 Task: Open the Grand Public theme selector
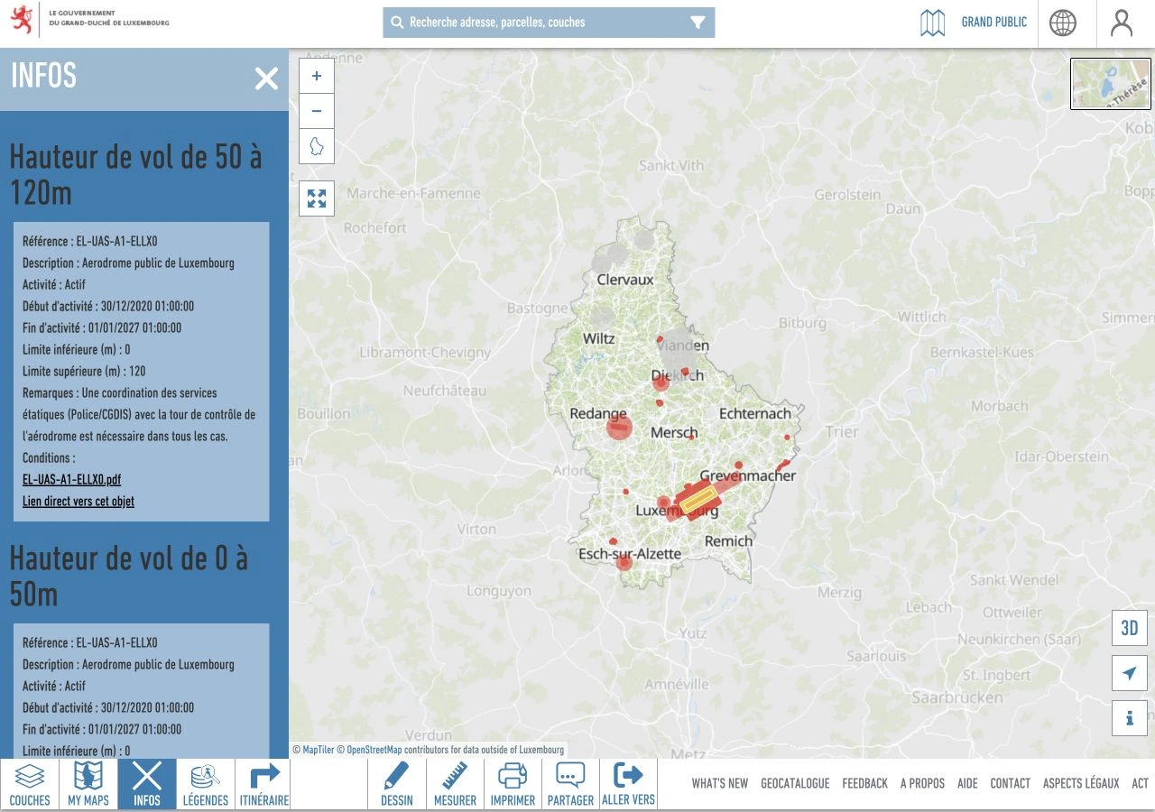994,23
